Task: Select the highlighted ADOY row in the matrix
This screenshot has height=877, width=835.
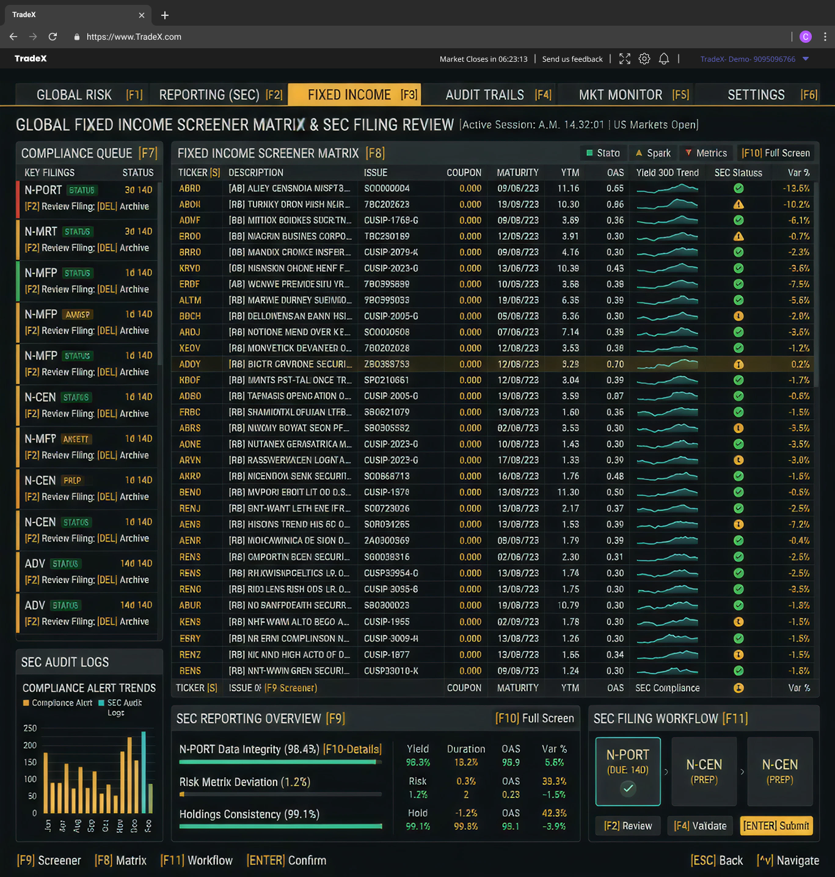Action: 428,364
